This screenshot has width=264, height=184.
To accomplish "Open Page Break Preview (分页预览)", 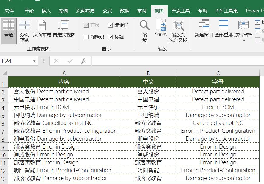I will [x=25, y=31].
